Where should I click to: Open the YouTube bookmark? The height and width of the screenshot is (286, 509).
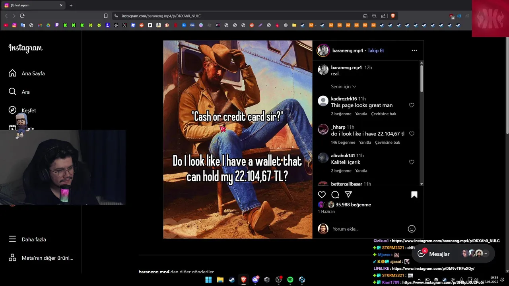point(6,25)
